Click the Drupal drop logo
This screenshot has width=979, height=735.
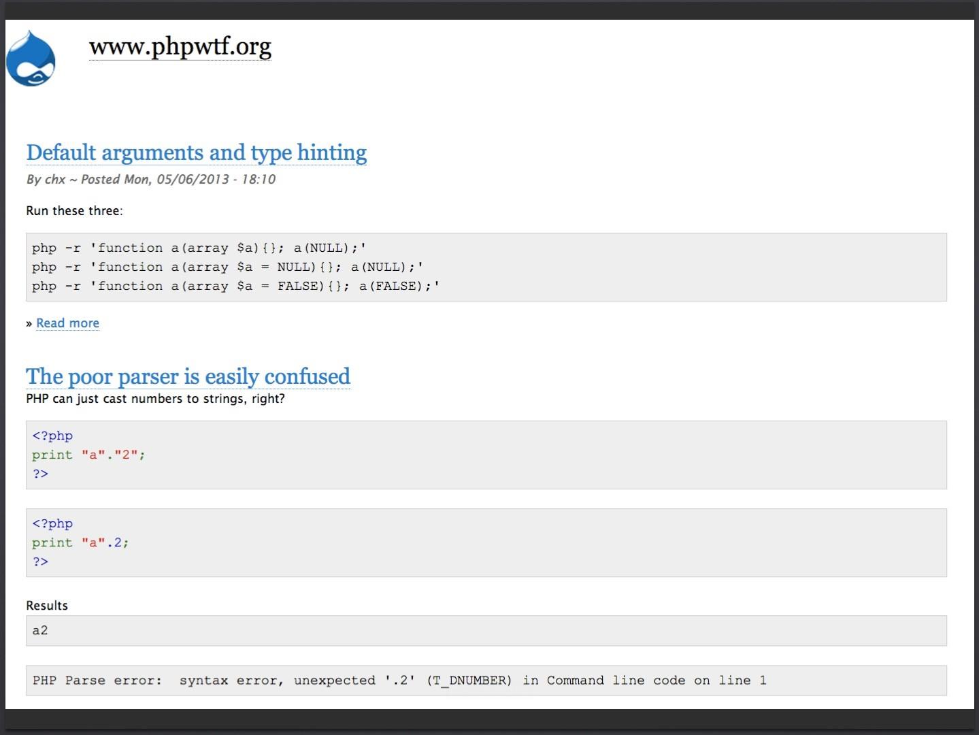(31, 59)
